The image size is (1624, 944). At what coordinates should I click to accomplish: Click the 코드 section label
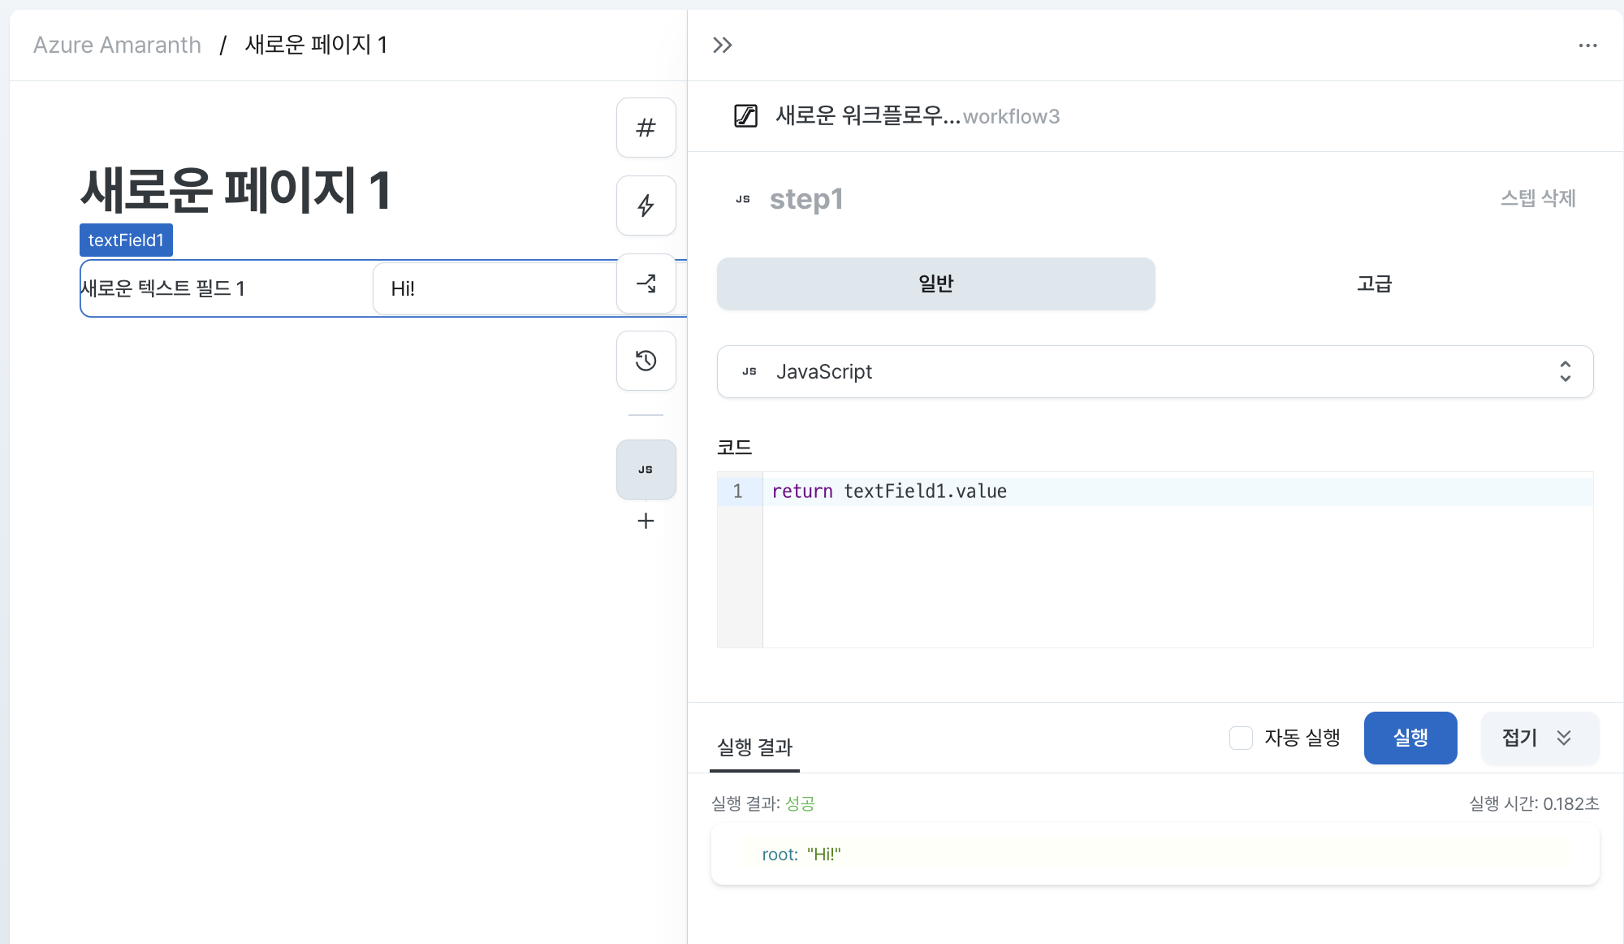[734, 447]
